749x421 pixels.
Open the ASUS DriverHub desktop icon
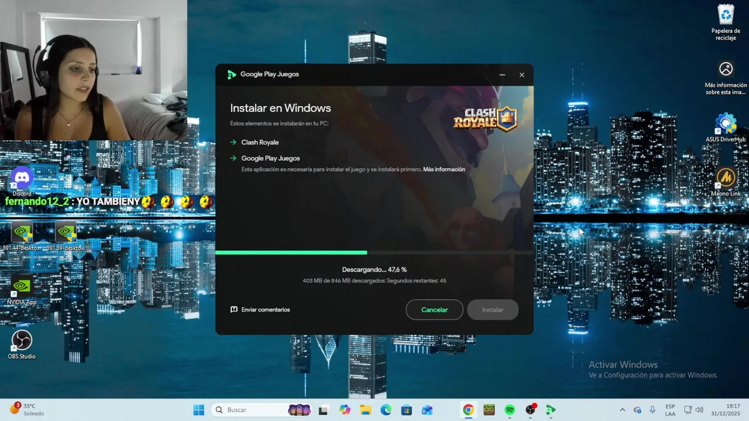tap(726, 128)
